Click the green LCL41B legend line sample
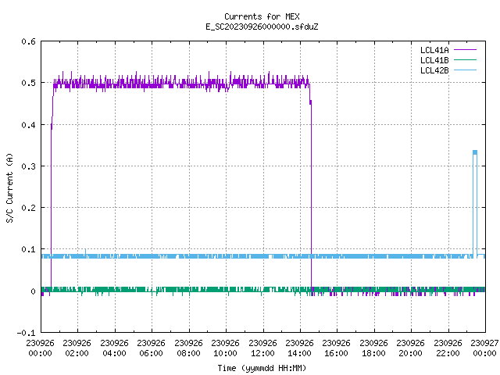The image size is (500, 375). coord(465,60)
